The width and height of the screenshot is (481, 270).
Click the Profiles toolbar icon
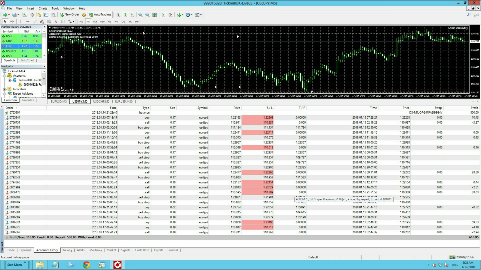14,15
